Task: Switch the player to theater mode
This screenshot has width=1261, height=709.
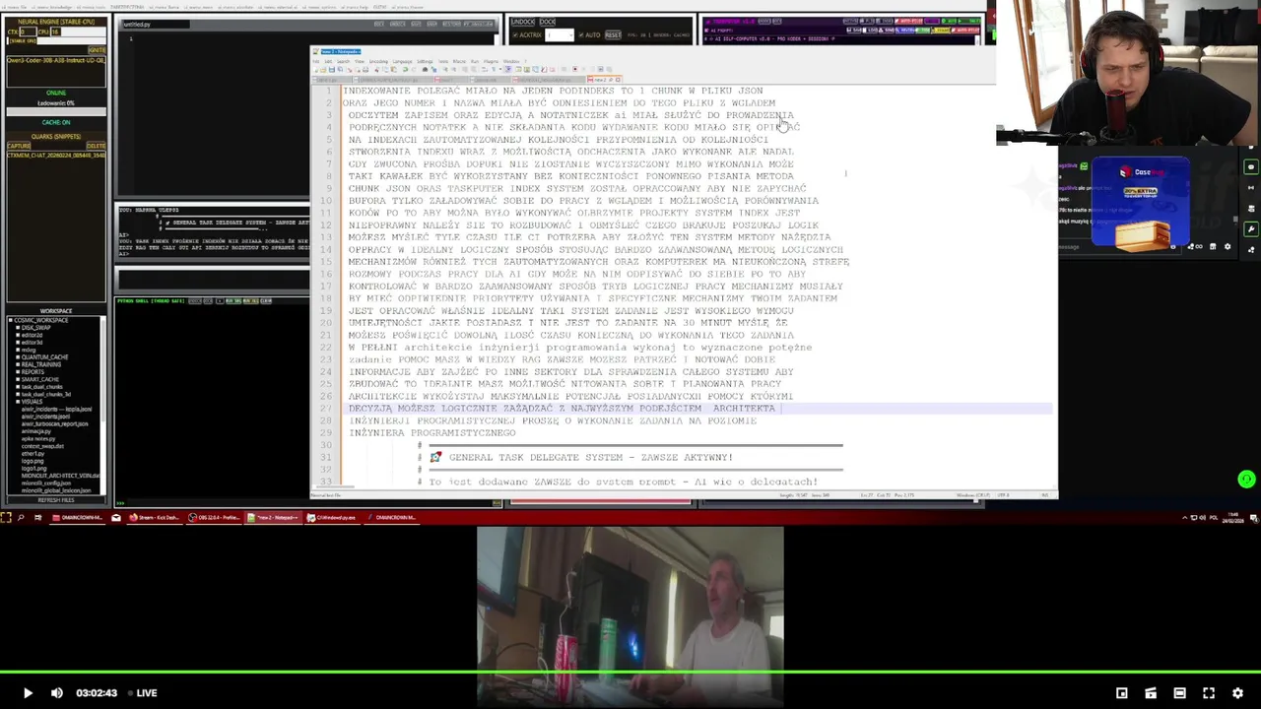Action: (1179, 693)
